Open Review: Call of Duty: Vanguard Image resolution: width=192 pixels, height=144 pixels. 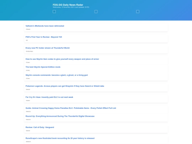40,127
